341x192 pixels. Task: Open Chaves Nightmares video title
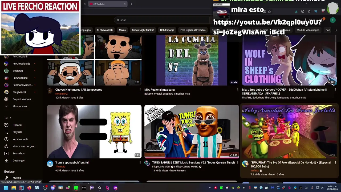click(79, 90)
